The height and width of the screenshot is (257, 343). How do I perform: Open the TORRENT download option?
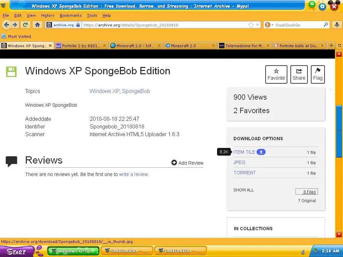click(x=244, y=173)
